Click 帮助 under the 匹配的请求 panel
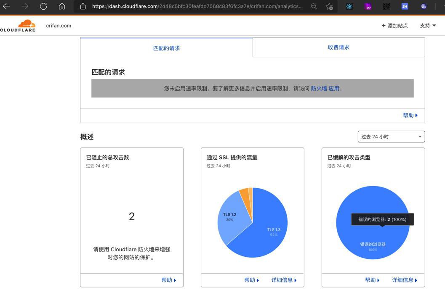Screen dimensions: 445x295 (410, 115)
